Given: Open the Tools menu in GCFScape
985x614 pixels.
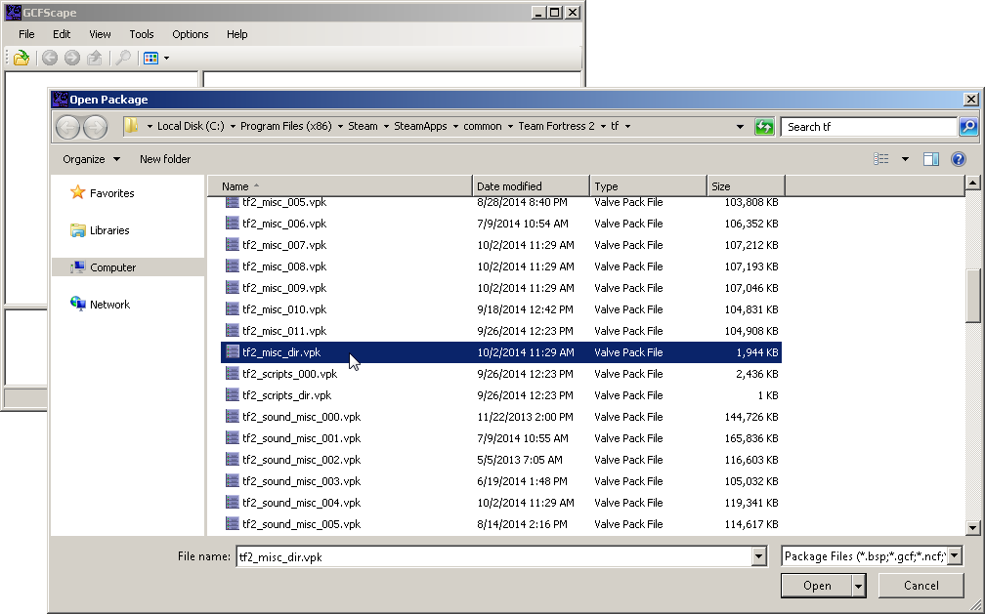Looking at the screenshot, I should coord(142,34).
